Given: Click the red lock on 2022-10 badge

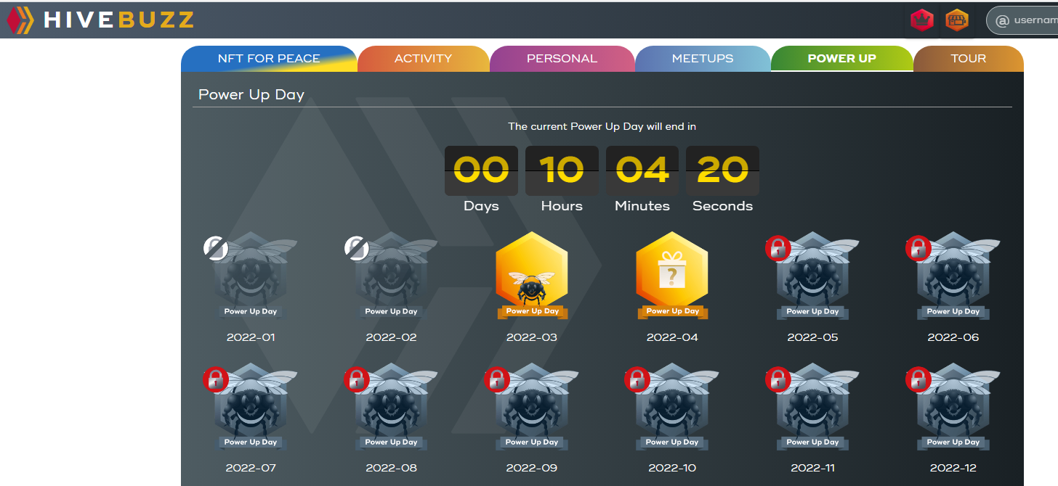Looking at the screenshot, I should [637, 379].
